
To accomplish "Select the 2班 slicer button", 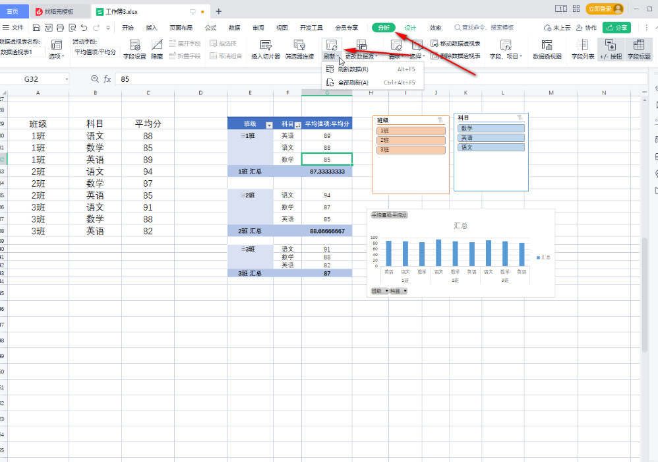I will 410,140.
